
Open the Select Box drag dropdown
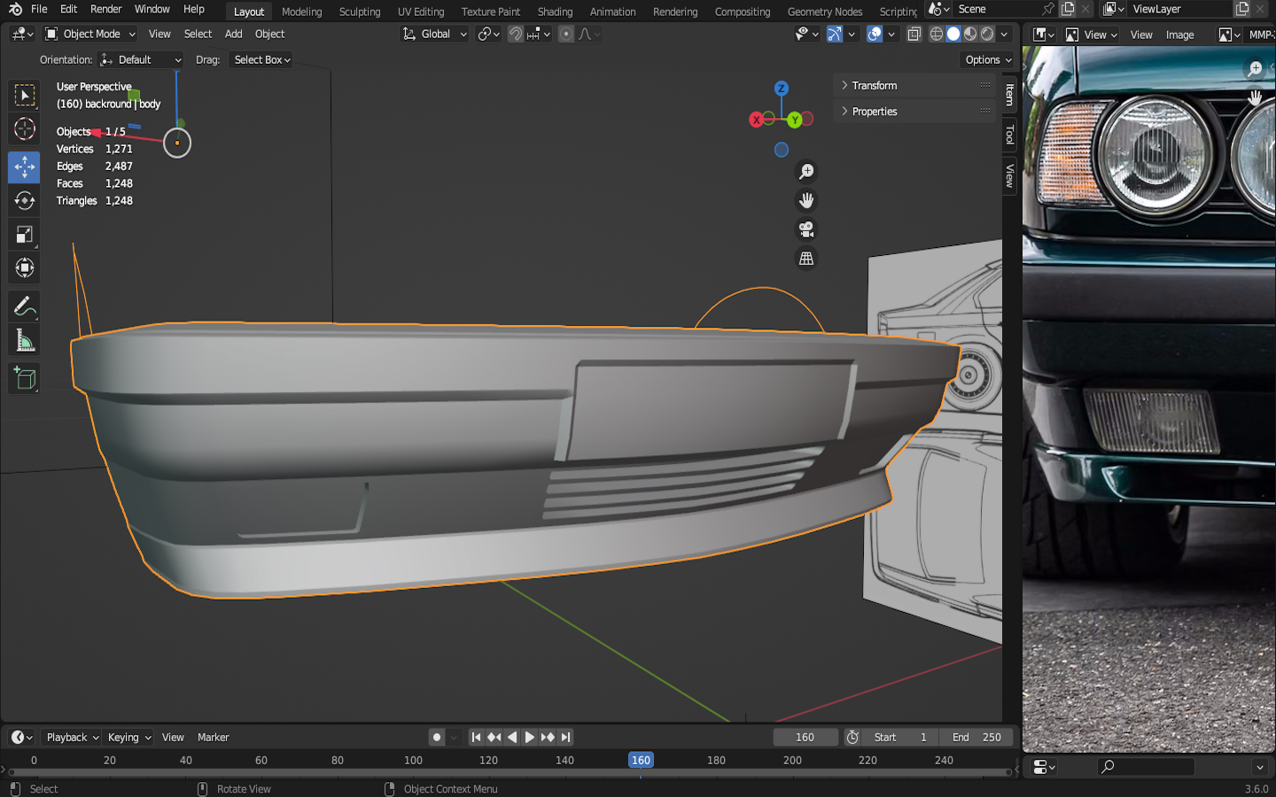(x=261, y=59)
